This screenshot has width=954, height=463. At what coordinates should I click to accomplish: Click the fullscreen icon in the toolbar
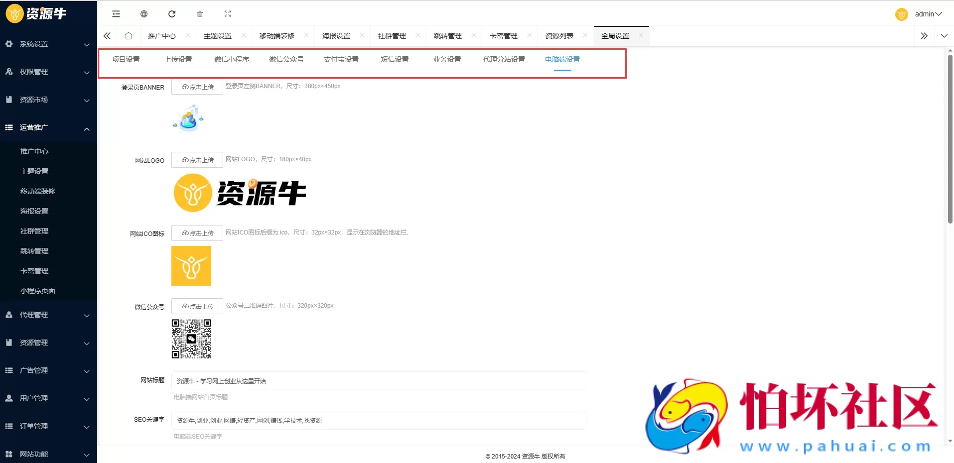pos(228,14)
